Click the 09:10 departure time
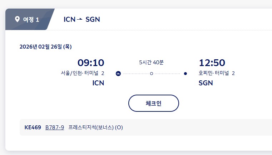This screenshot has width=272, height=155. tap(91, 63)
